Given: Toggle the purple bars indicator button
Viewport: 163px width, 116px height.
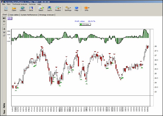Looking at the screenshot, I should (10, 18).
